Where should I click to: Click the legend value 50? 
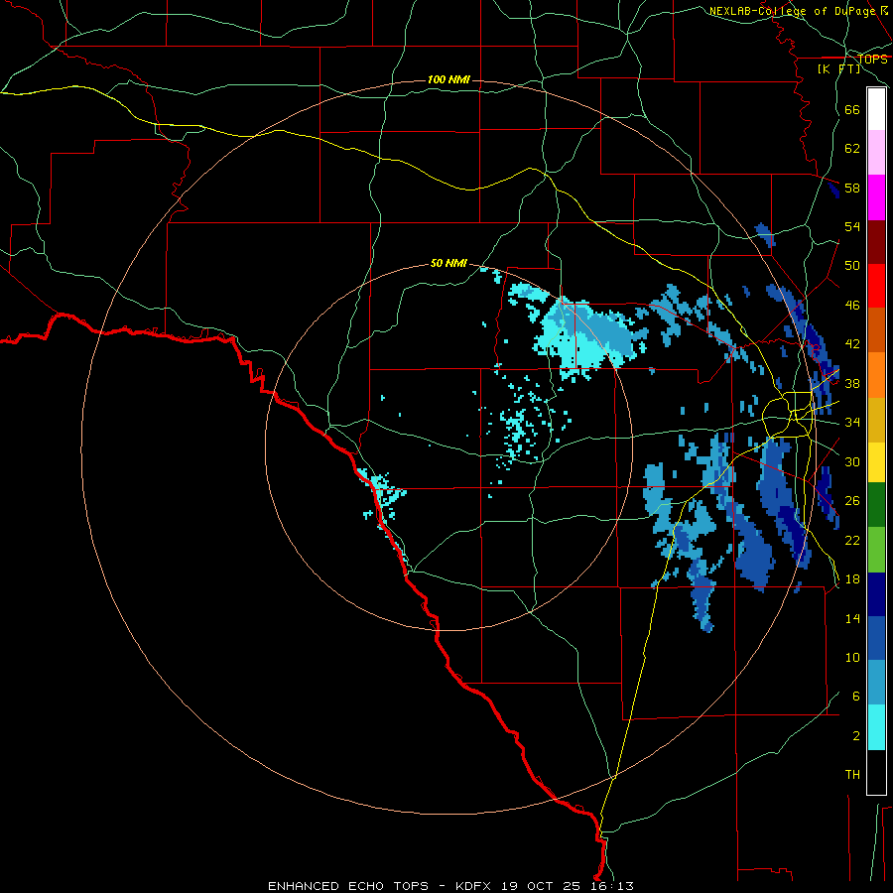tap(852, 266)
